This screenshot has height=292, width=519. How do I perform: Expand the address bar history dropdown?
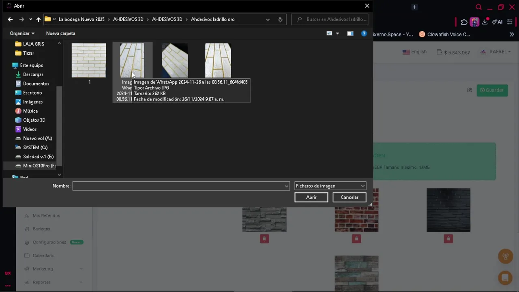tap(268, 19)
